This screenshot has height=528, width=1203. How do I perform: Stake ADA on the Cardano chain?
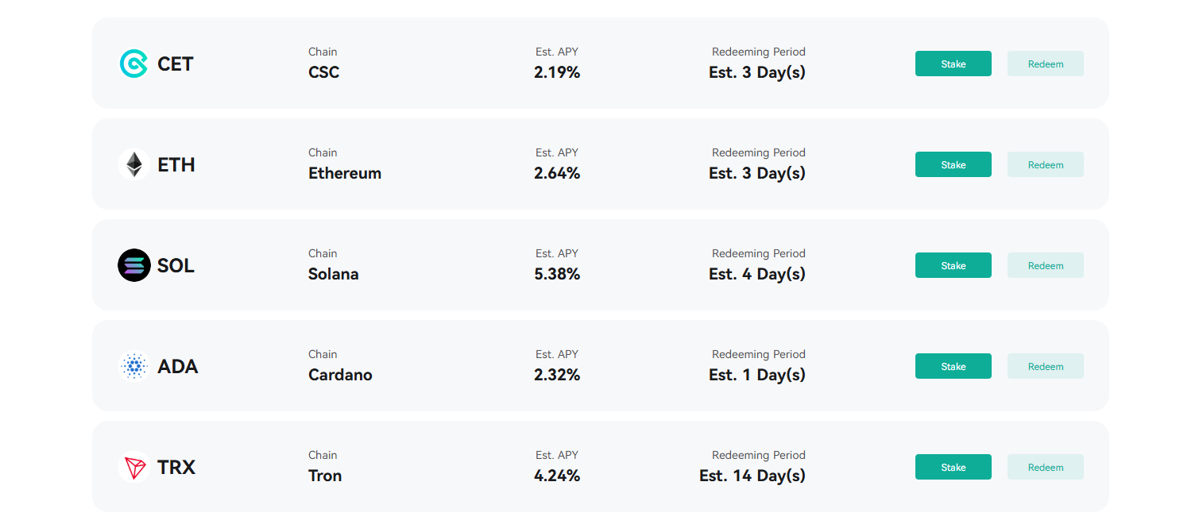click(953, 366)
